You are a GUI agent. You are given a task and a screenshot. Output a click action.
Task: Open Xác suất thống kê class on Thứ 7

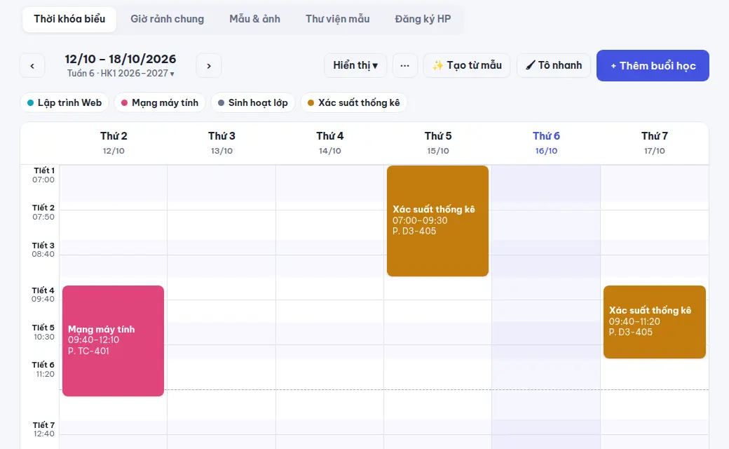[655, 322]
